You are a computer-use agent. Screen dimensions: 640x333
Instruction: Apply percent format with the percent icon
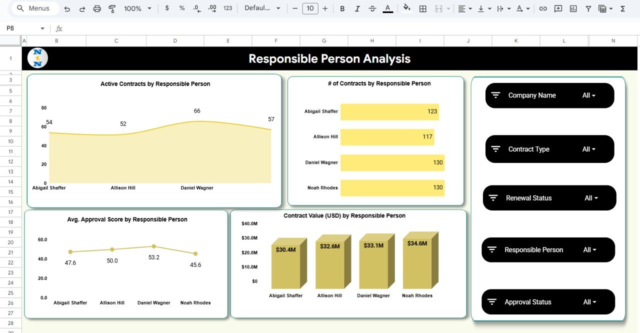181,8
